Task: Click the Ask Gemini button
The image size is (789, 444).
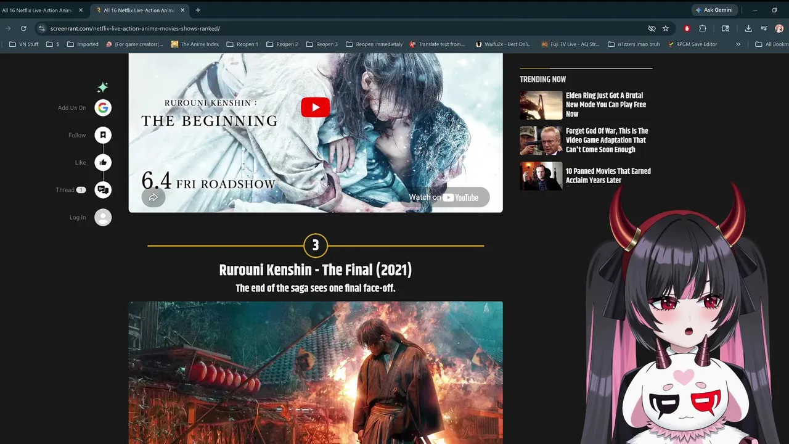Action: pos(714,10)
